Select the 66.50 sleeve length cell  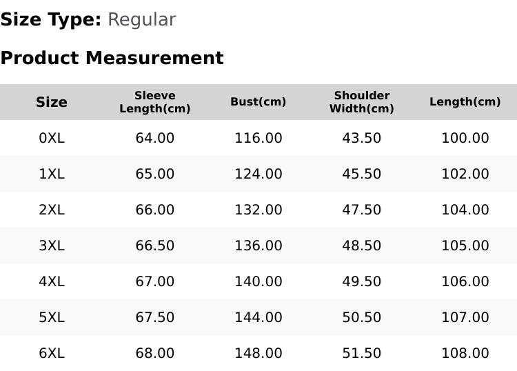tap(155, 245)
